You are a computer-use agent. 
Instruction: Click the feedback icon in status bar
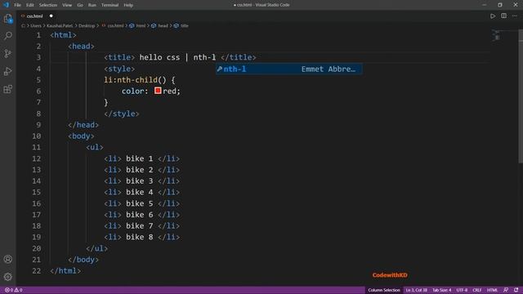point(506,290)
